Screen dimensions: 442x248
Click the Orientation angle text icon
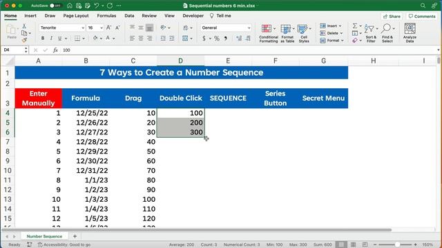[163, 28]
